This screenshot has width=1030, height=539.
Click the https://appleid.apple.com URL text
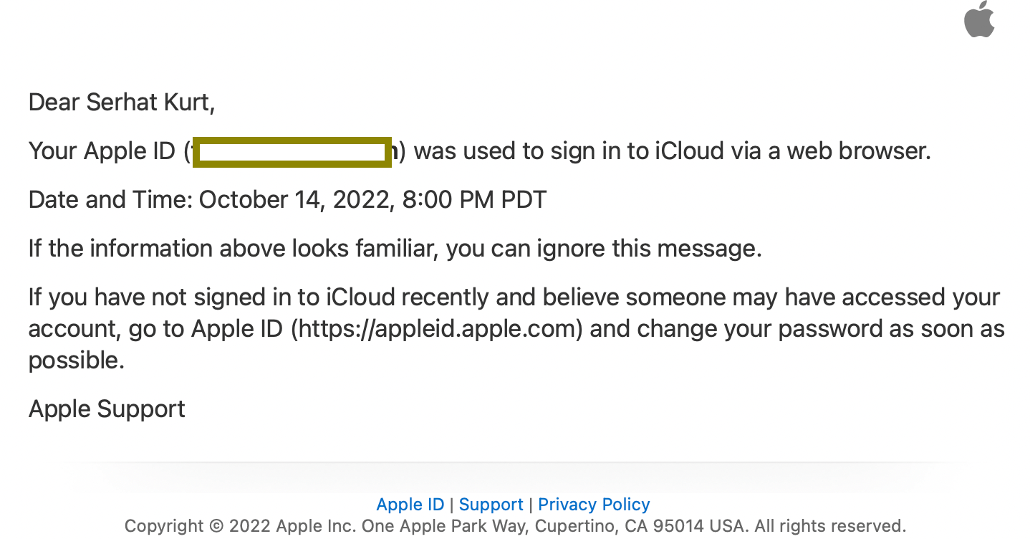437,329
